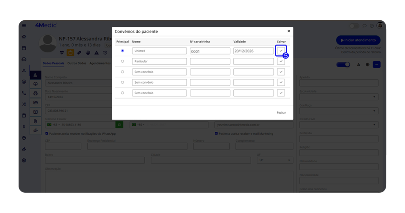Click the Fechar button
This screenshot has width=405, height=213.
coord(281,113)
